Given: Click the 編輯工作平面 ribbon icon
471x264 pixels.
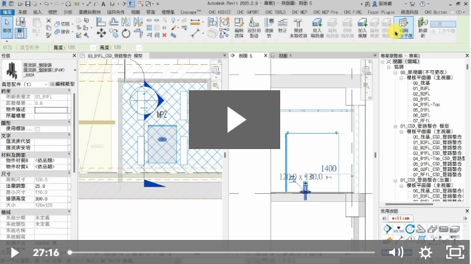Looking at the screenshot, I should click(404, 27).
